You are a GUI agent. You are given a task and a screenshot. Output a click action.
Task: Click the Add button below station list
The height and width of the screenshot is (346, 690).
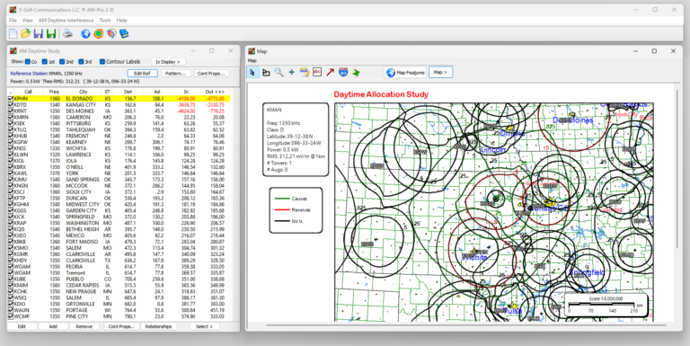coord(53,326)
